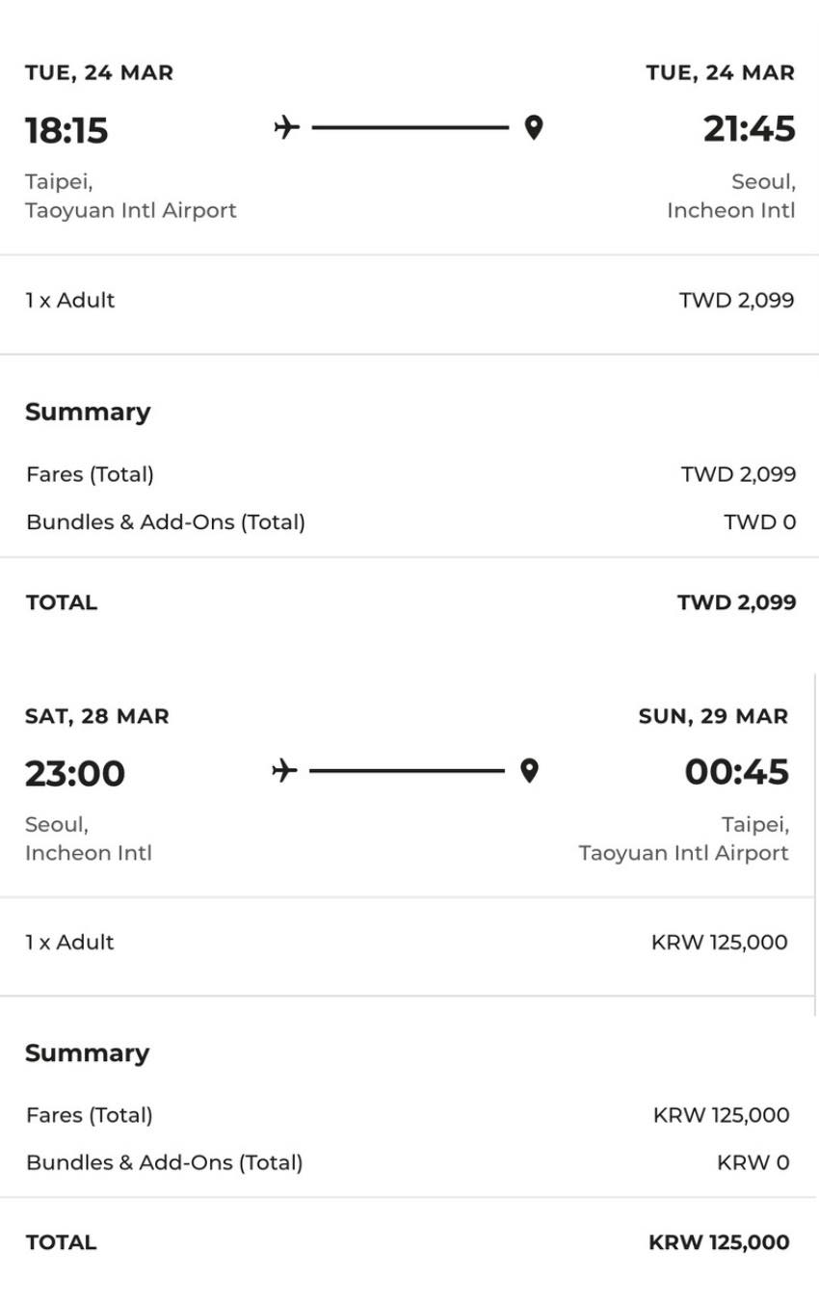Click Taoyuan Intl Airport under 18:15 departure
819x1305 pixels.
[x=130, y=210]
